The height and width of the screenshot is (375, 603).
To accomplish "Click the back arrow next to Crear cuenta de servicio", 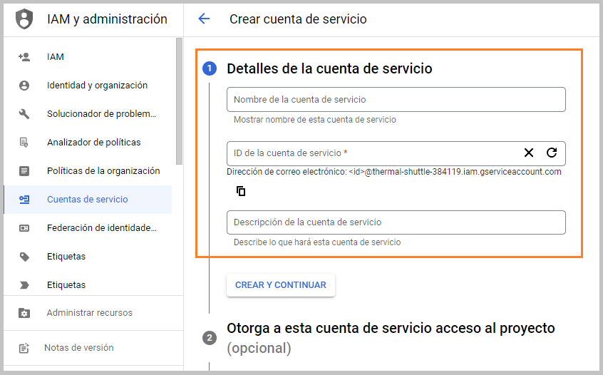I will coord(204,19).
